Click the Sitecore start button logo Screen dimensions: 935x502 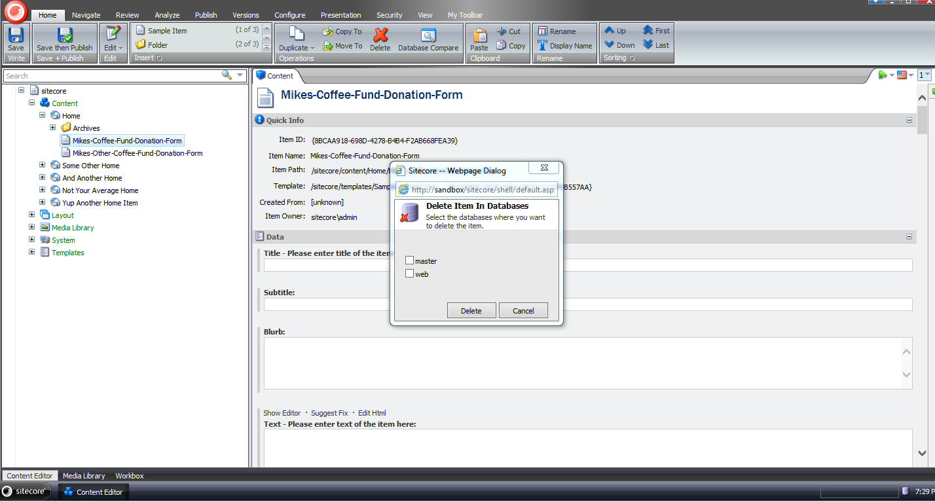pos(26,492)
